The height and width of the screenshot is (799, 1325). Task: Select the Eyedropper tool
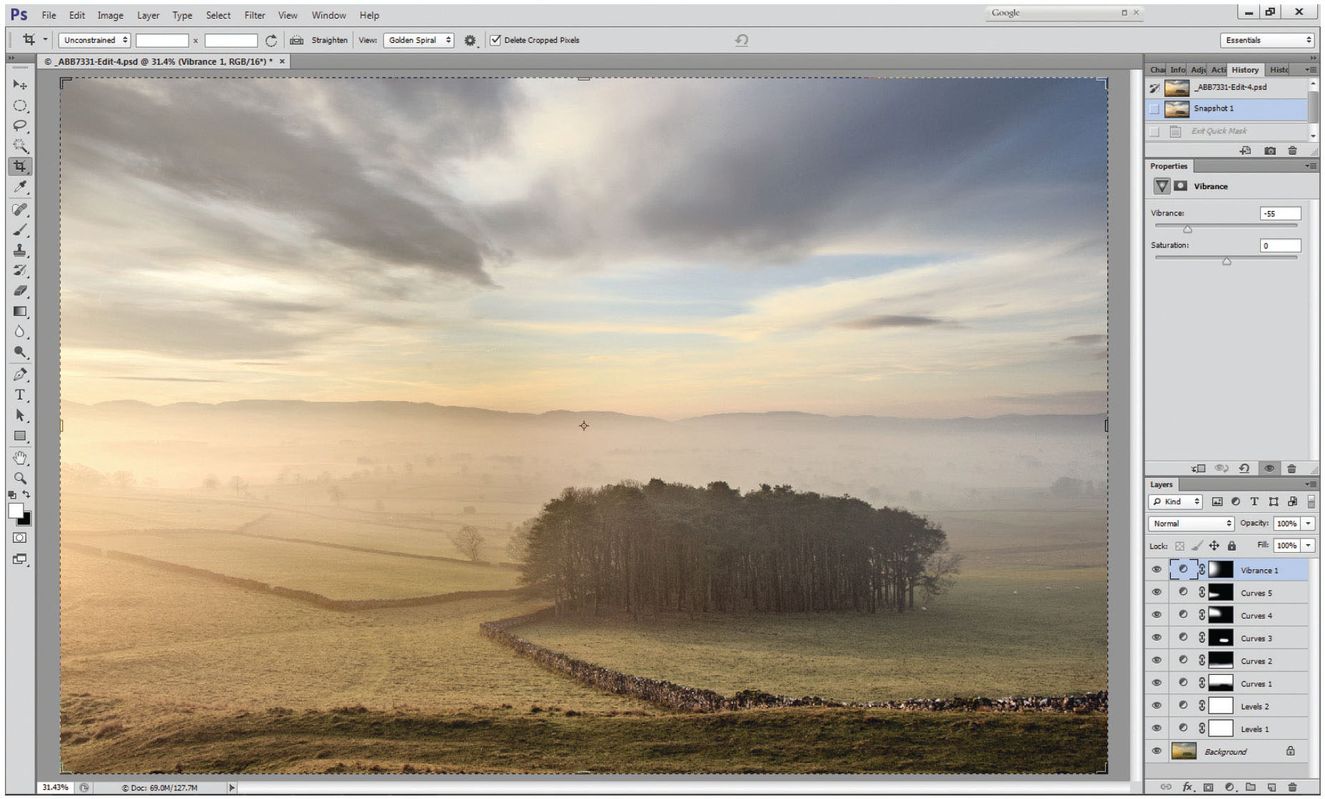click(x=19, y=187)
